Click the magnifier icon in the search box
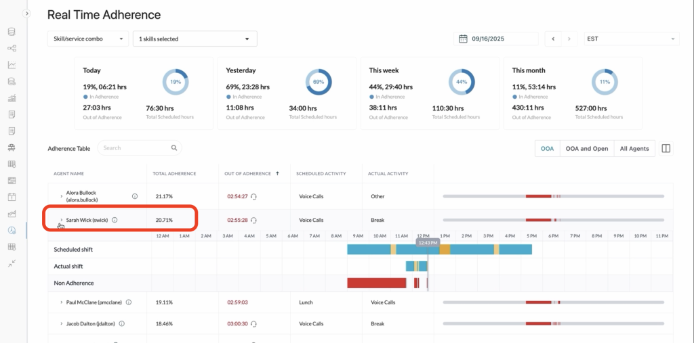This screenshot has height=343, width=694. tap(173, 147)
